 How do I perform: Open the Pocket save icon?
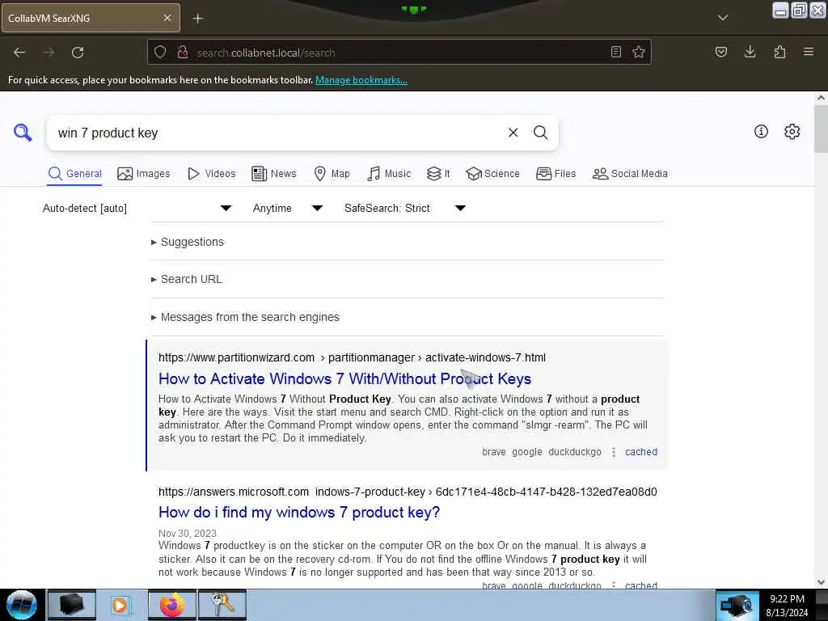[x=720, y=52]
